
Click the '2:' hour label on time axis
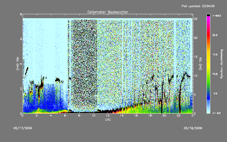click(x=37, y=116)
